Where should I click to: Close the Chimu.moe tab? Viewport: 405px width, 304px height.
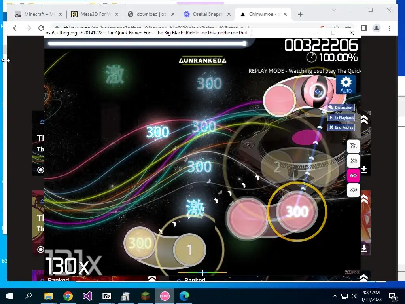285,14
